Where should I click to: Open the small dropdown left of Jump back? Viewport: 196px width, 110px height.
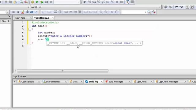[x=8, y=12]
